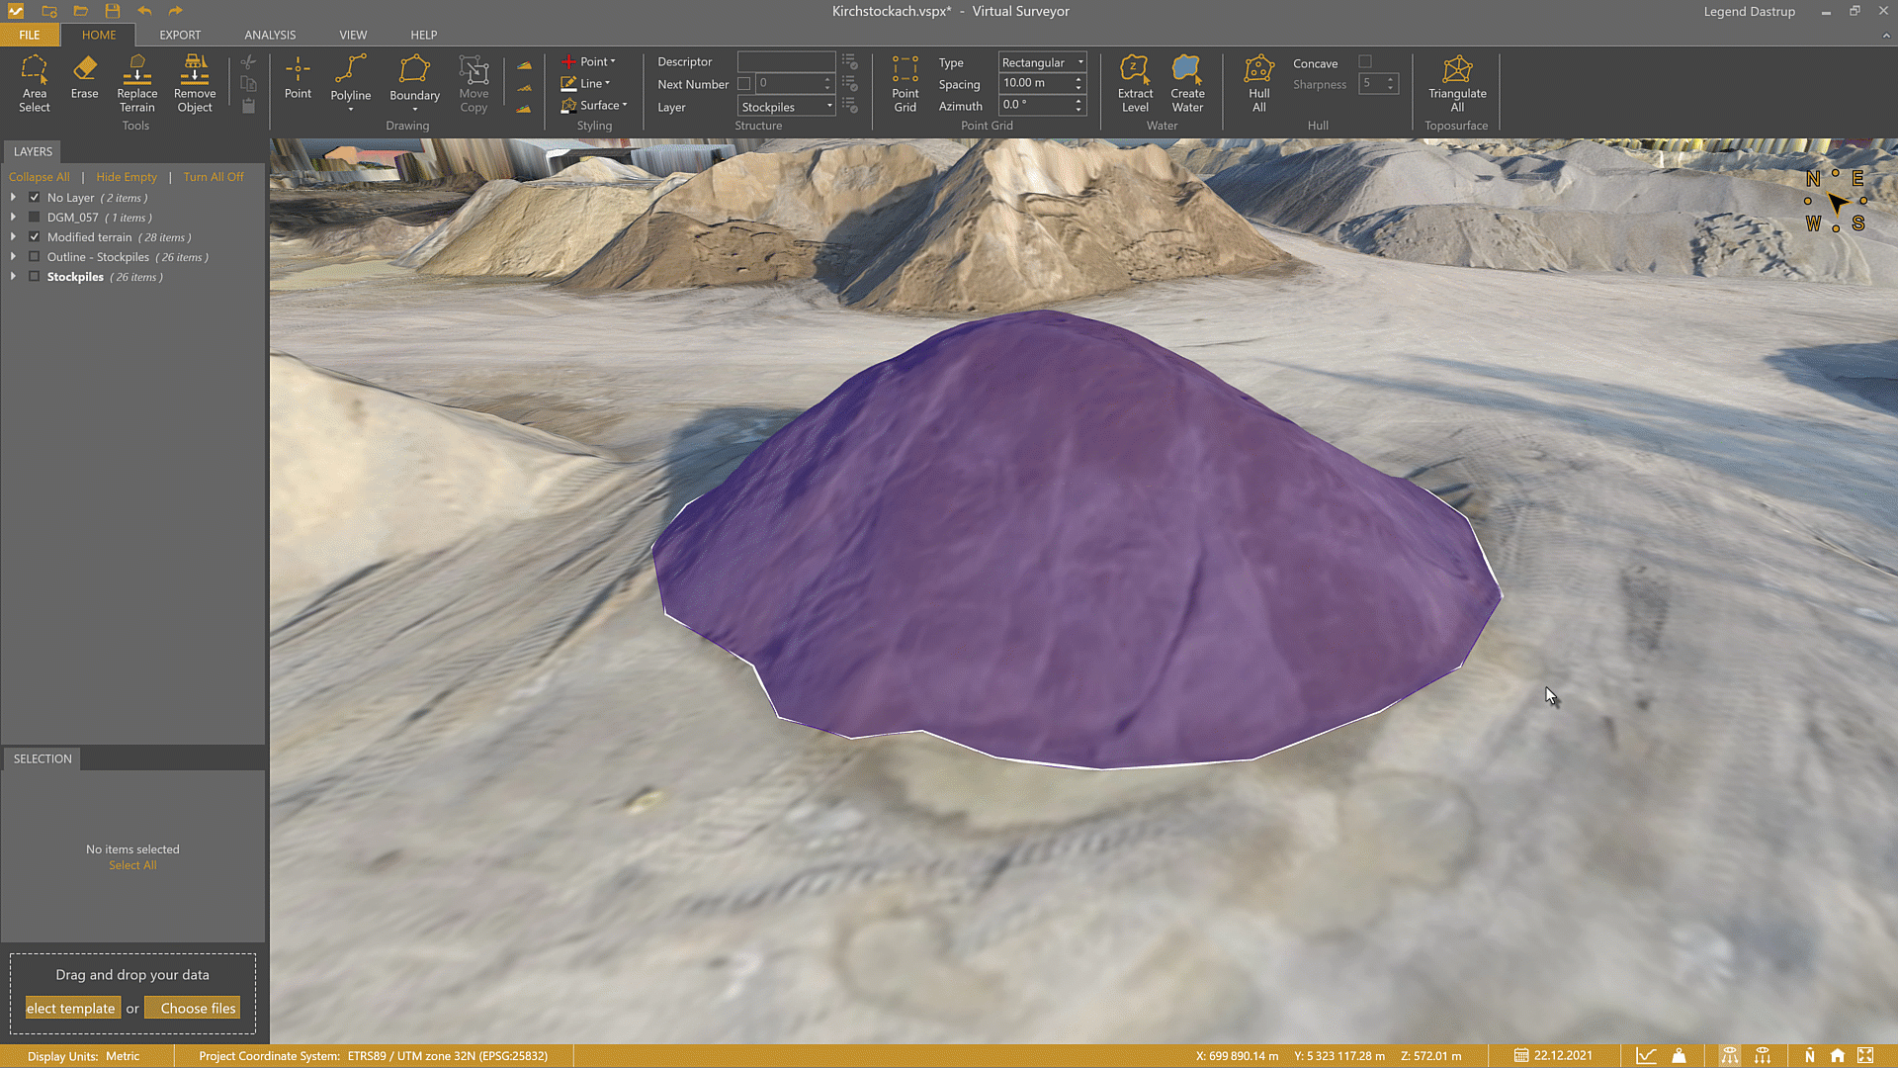Click the Hull All icon
This screenshot has height=1068, width=1898.
tap(1257, 81)
